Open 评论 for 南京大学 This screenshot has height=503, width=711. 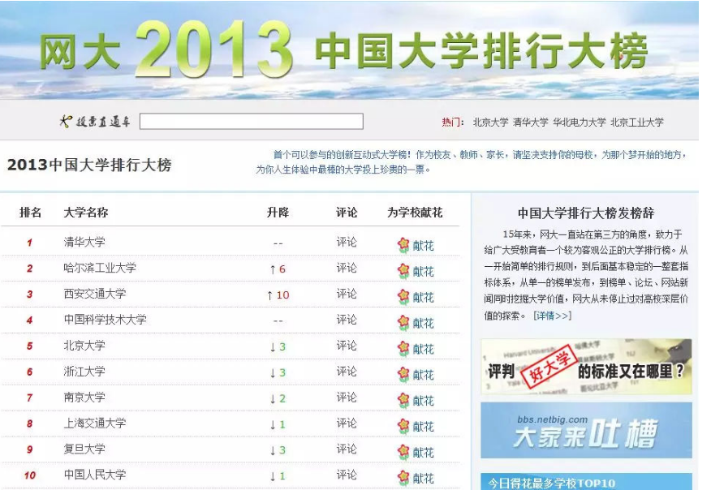click(x=347, y=398)
